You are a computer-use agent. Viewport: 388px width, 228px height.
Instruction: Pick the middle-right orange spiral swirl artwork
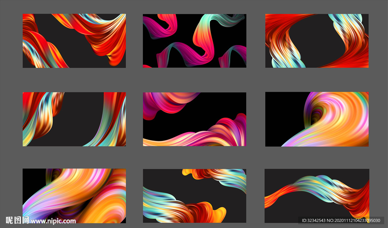[317, 119]
